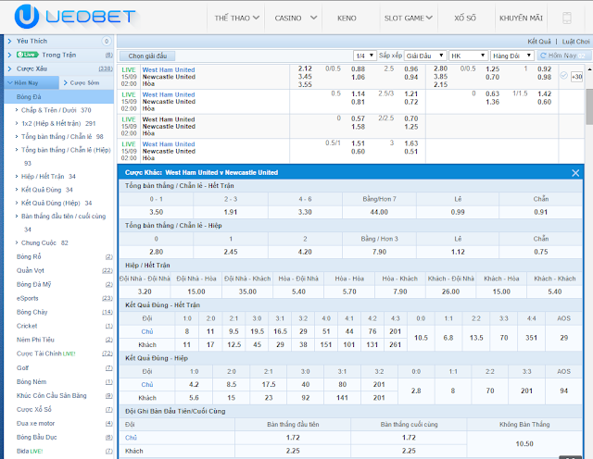Open the SLOT GAME menu

(x=408, y=18)
